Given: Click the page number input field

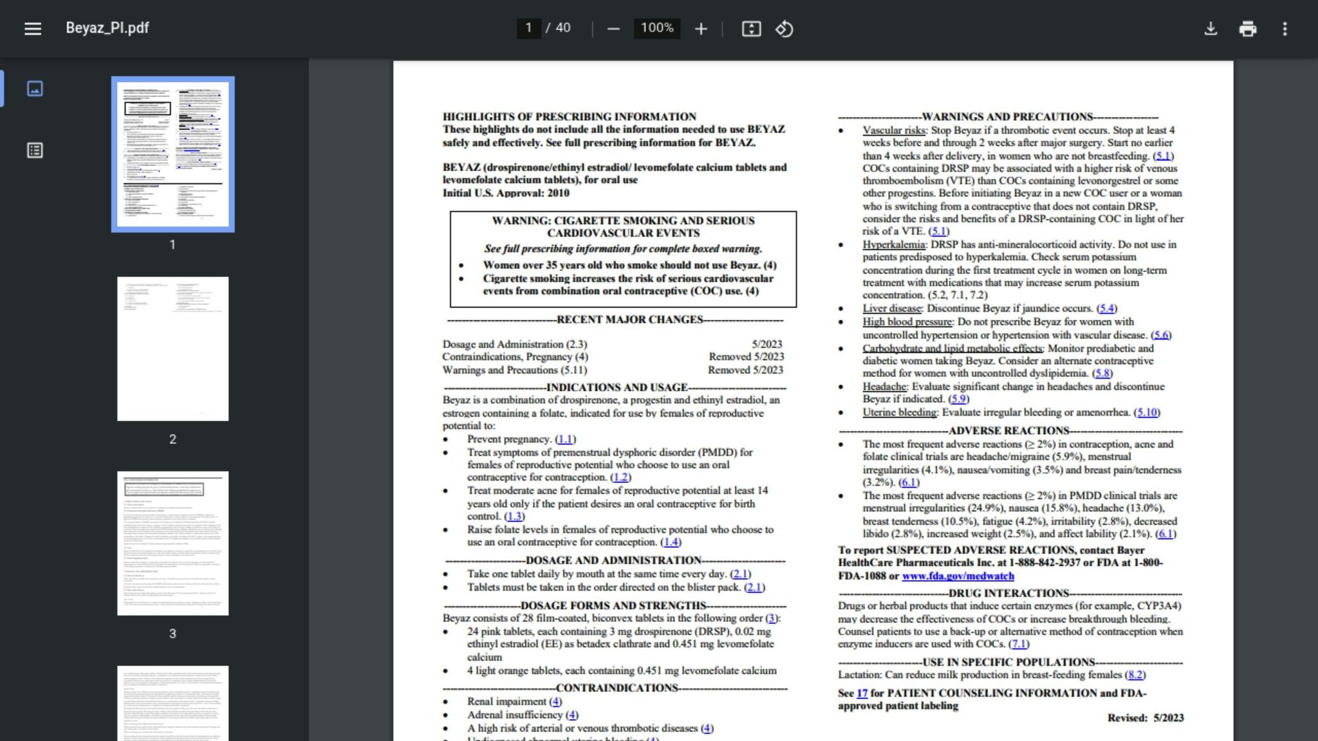Looking at the screenshot, I should click(x=528, y=28).
